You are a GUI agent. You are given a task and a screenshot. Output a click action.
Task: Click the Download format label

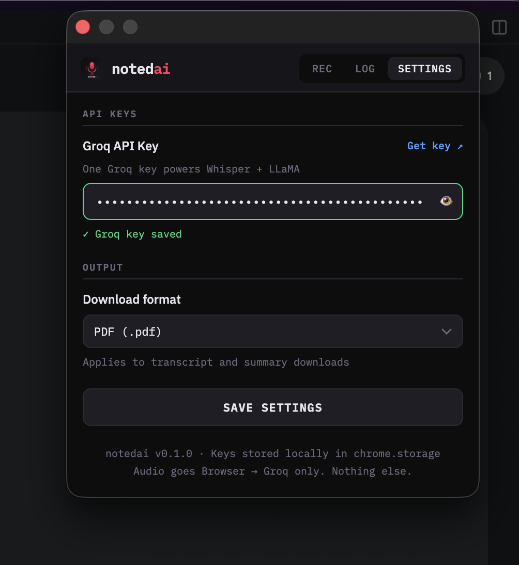(132, 300)
